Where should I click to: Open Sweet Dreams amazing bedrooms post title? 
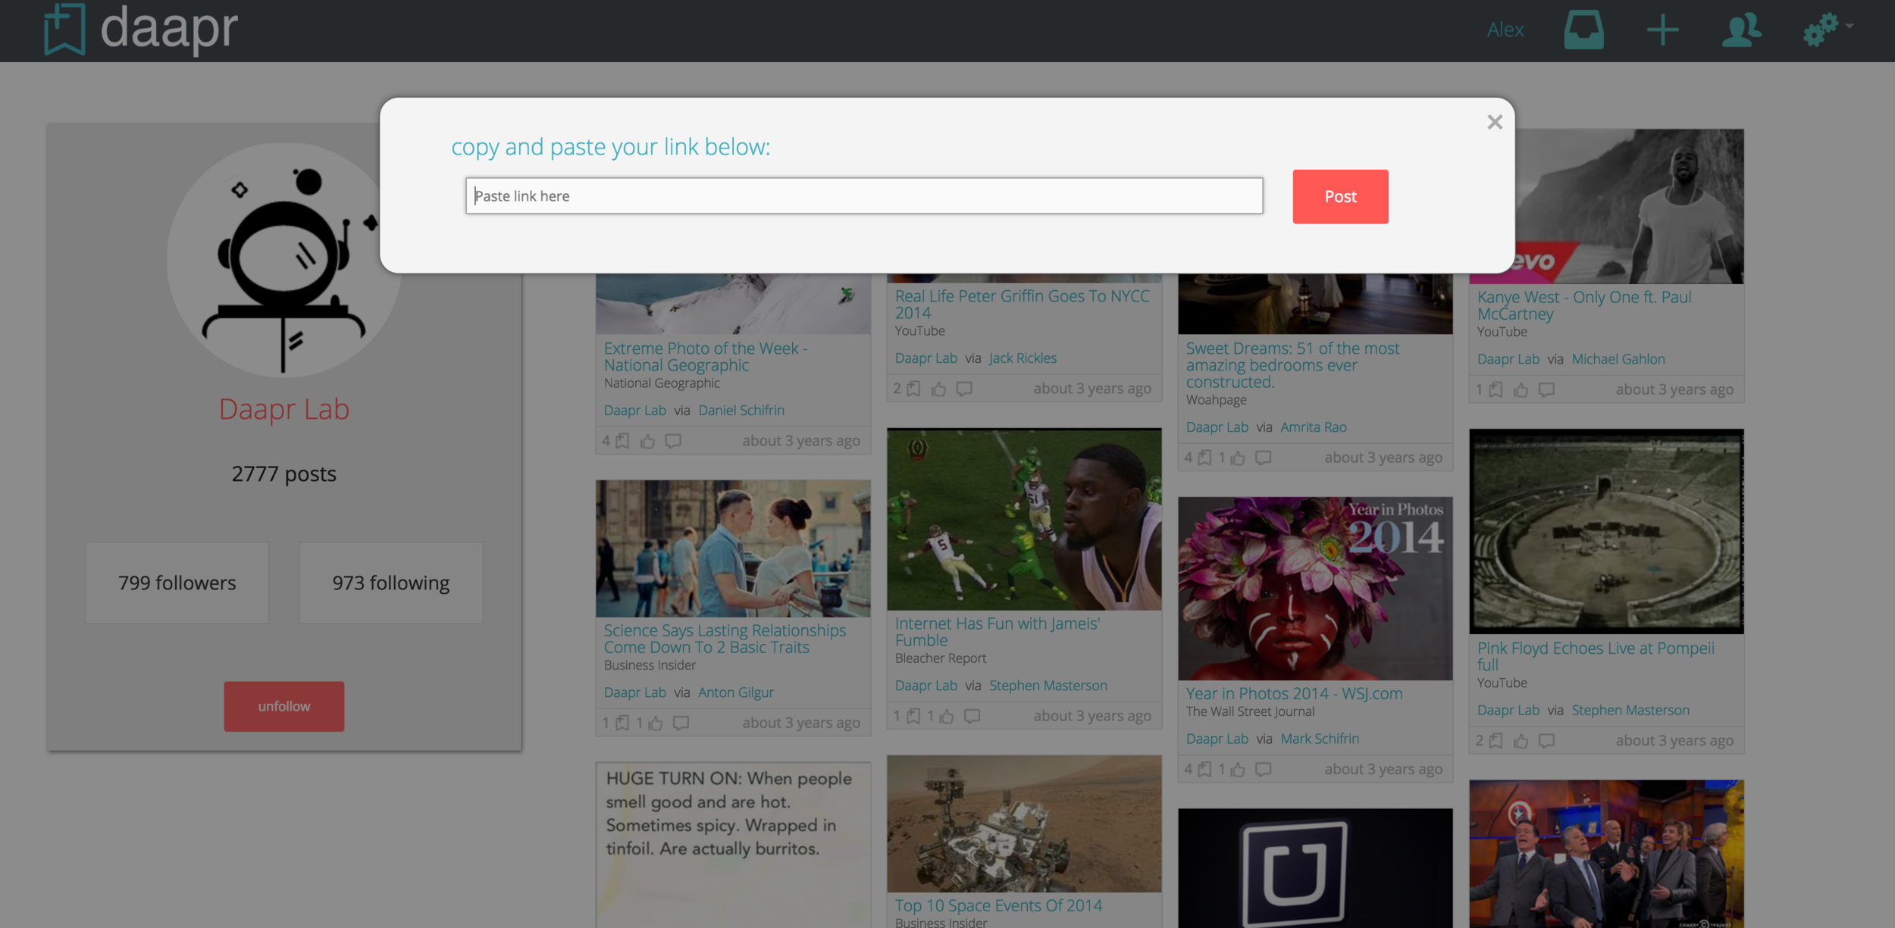click(1292, 365)
